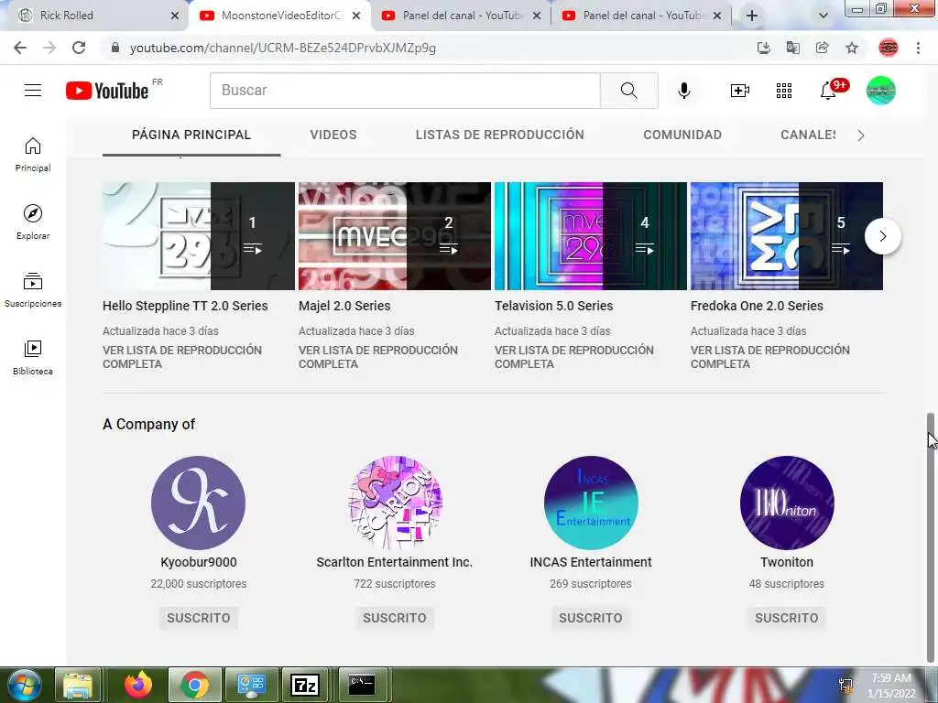This screenshot has height=703, width=938.
Task: Switch to the second Panel del canal tab
Action: (641, 16)
